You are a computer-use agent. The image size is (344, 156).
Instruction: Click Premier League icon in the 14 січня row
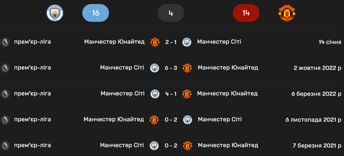coord(5,42)
